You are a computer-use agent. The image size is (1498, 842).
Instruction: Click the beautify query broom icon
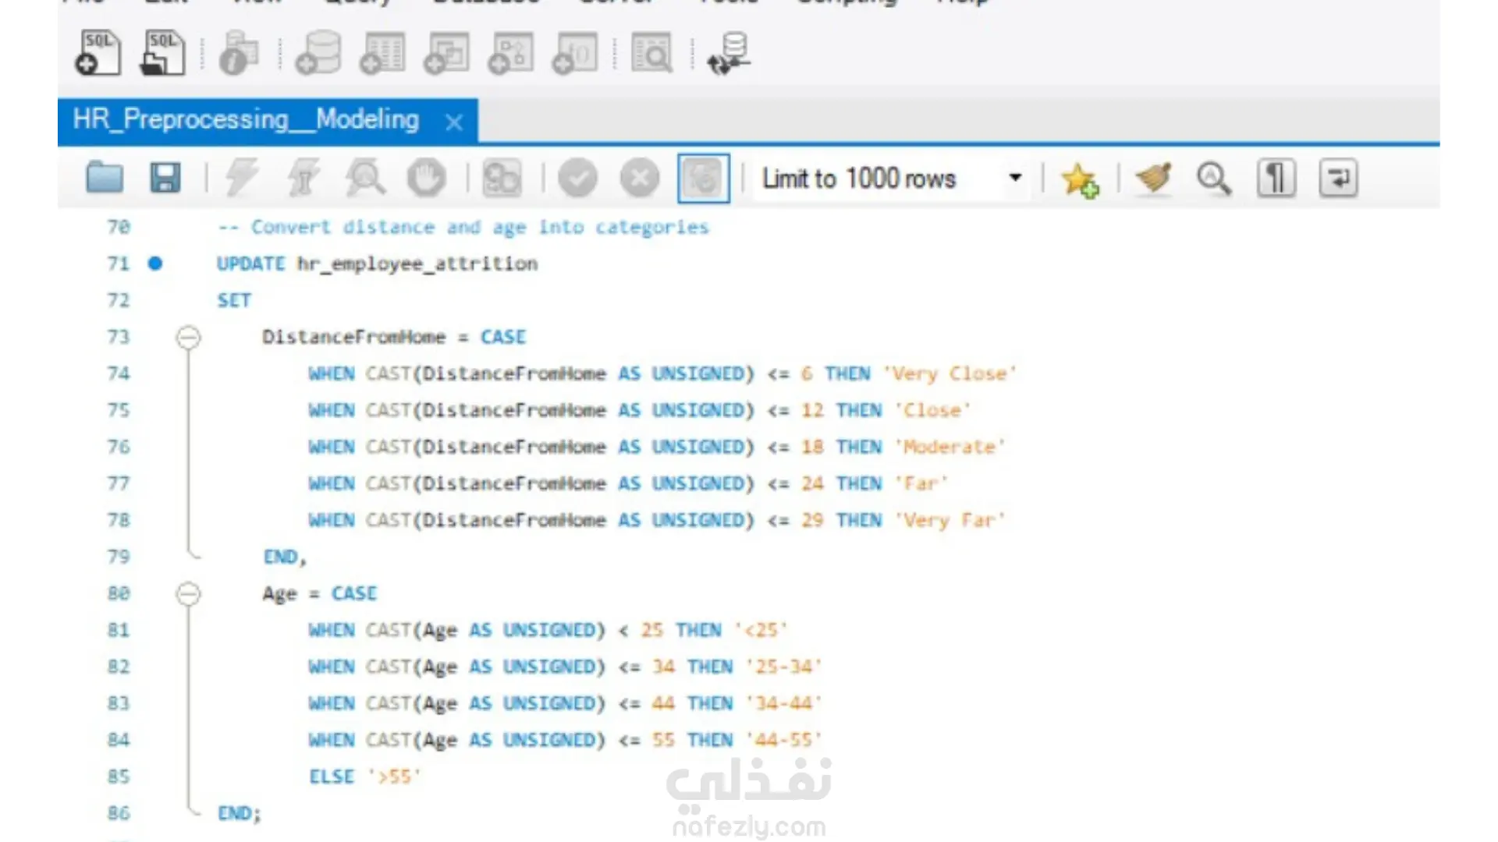(x=1153, y=179)
